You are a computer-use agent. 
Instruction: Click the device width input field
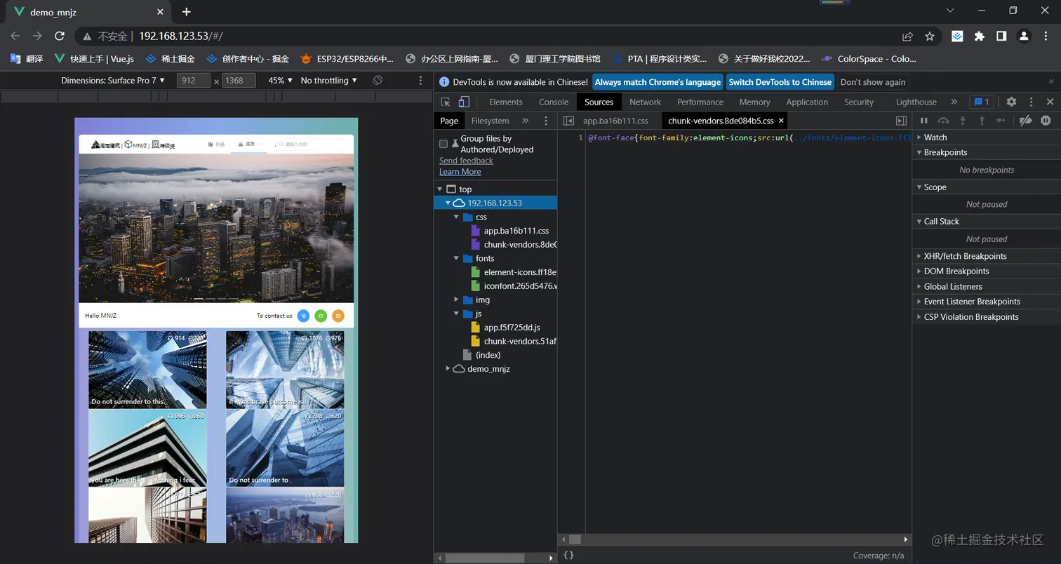(194, 81)
